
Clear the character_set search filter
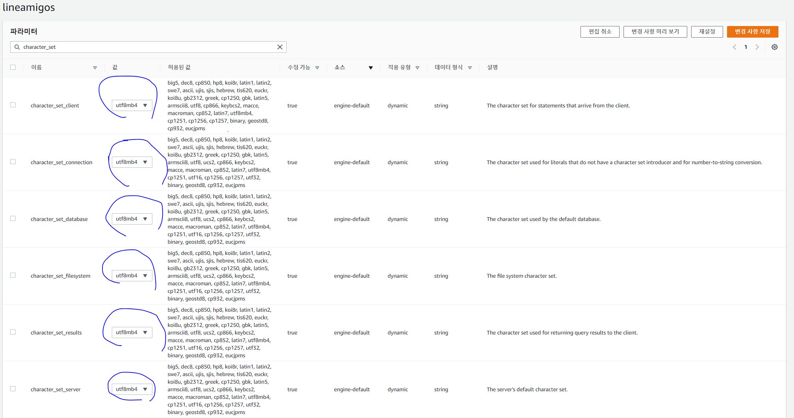tap(280, 47)
